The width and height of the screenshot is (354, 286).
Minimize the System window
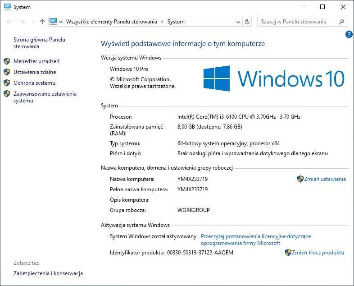pos(302,7)
